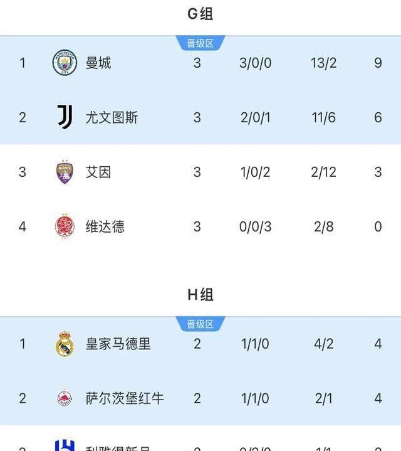401x451 pixels.
Task: Select the G组 group header
Action: (x=200, y=14)
